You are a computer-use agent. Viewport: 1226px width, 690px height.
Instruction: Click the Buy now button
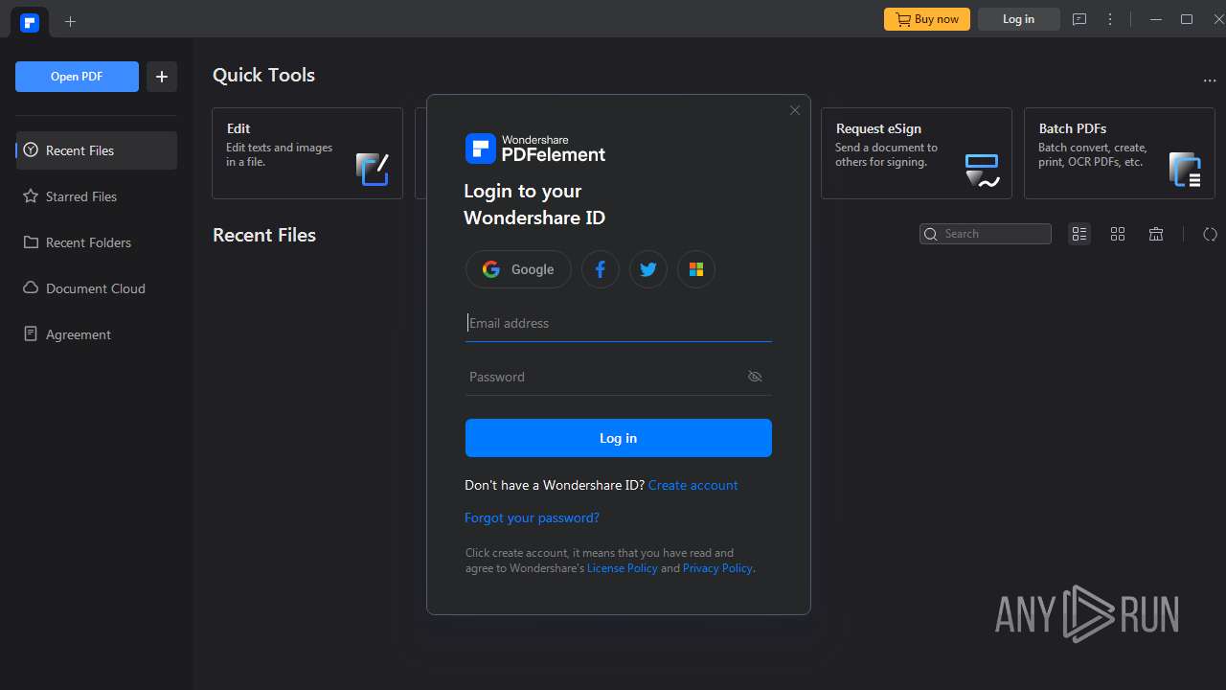pos(927,19)
